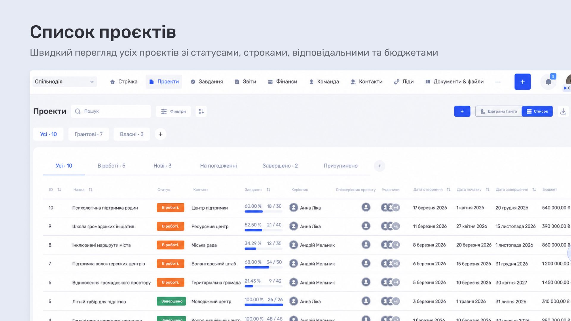Click the Завершено badge for Літній табір
Screen dimensions: 571x321
[171, 301]
